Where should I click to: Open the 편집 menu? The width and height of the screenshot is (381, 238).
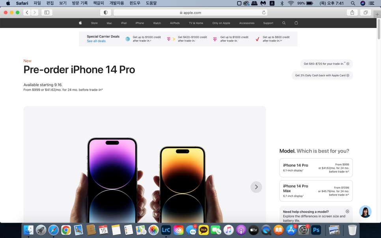tap(50, 3)
